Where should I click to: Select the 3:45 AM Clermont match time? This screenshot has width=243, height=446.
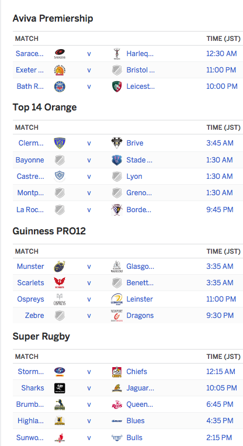coord(220,143)
